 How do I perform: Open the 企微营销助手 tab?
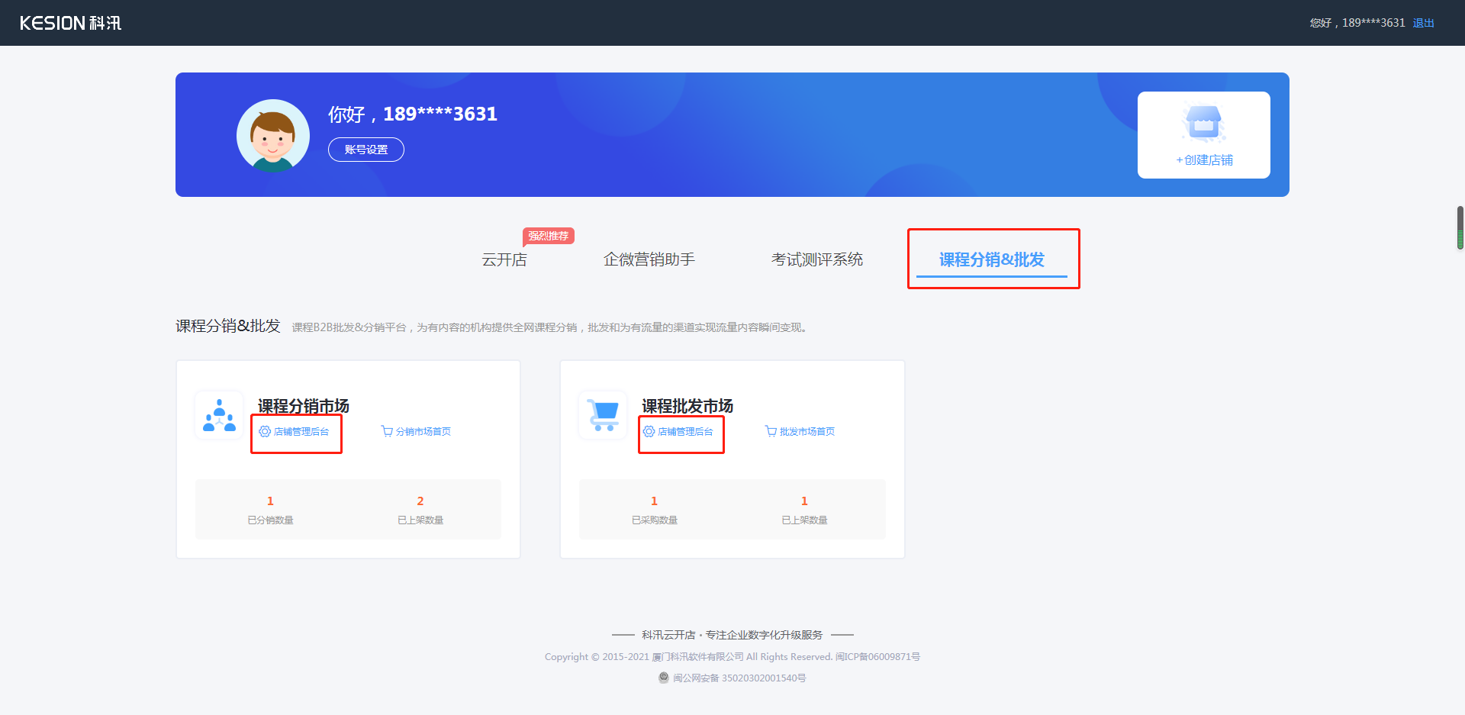pos(649,259)
